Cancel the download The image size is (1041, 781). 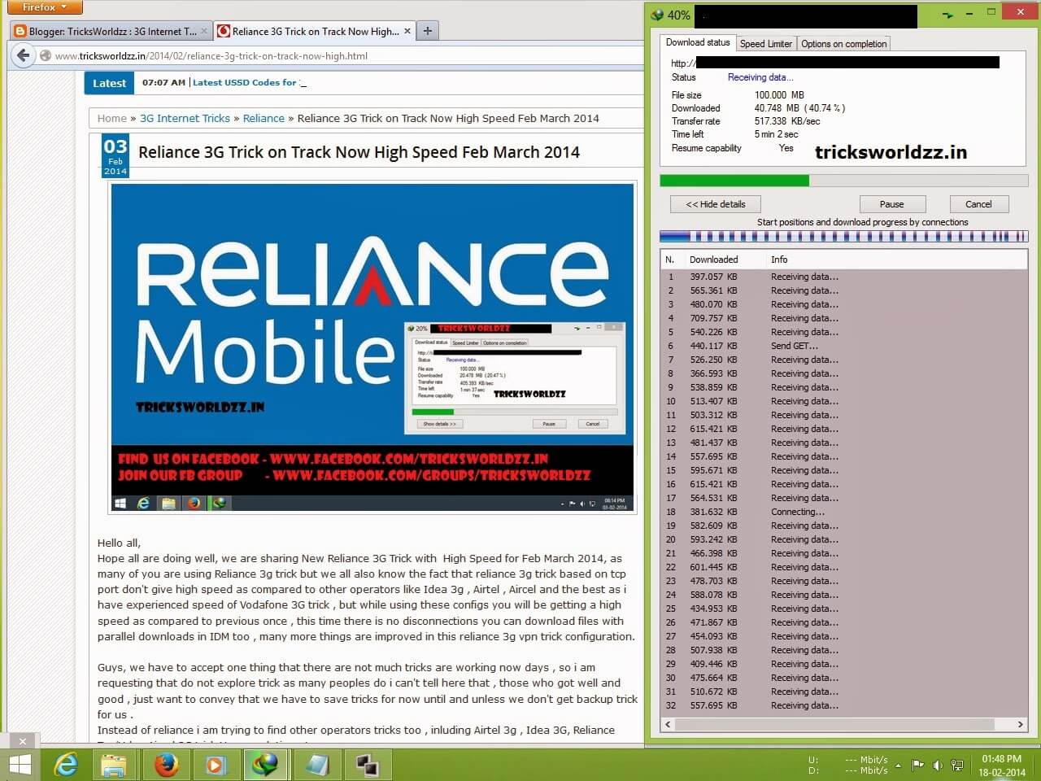978,204
